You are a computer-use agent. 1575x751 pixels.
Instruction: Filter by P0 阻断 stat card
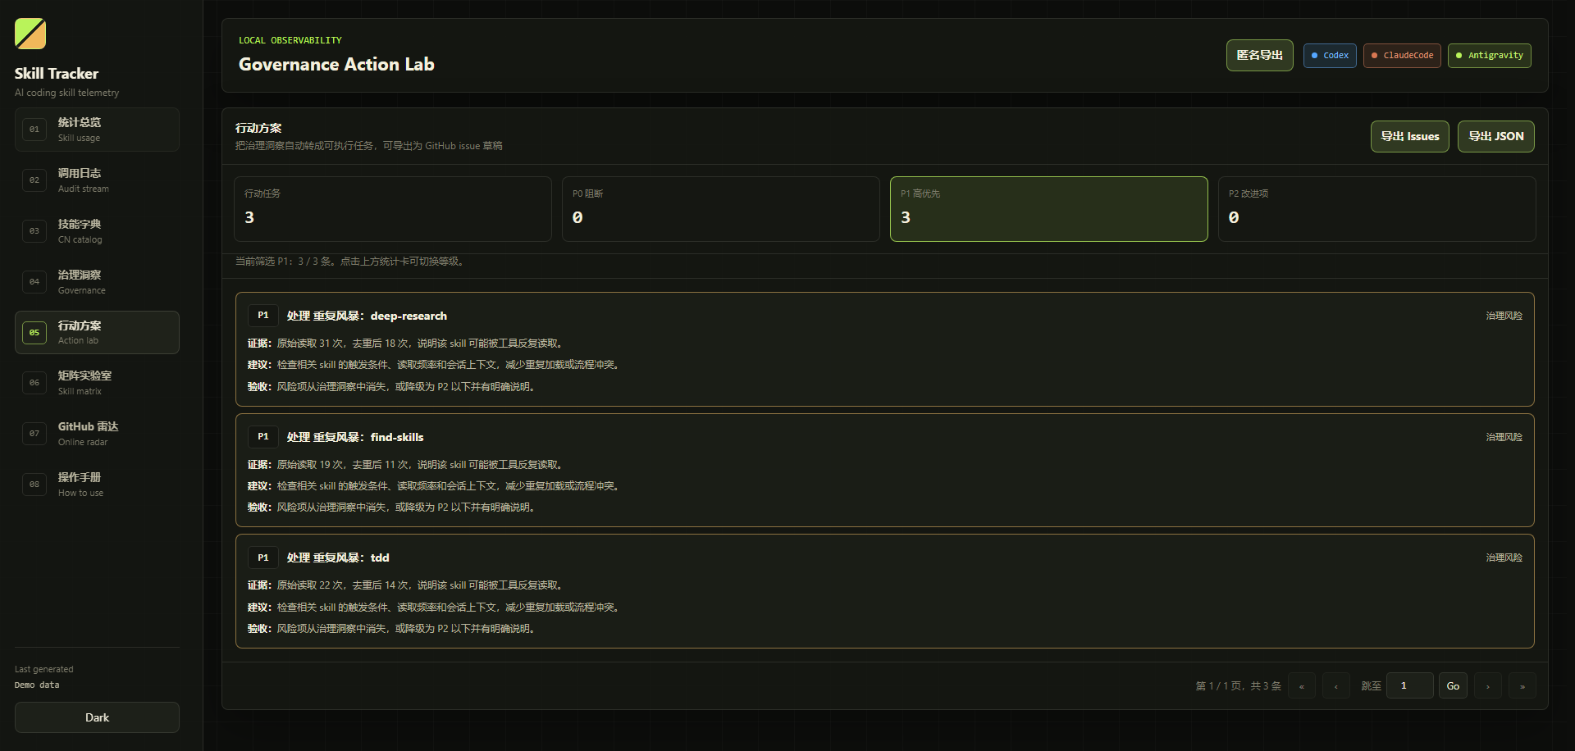coord(721,209)
